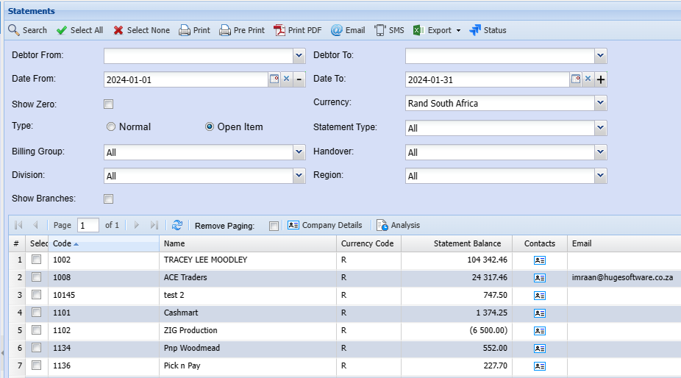Open contacts for TRACEY LEE MOODLEY
The width and height of the screenshot is (681, 378).
coord(540,260)
